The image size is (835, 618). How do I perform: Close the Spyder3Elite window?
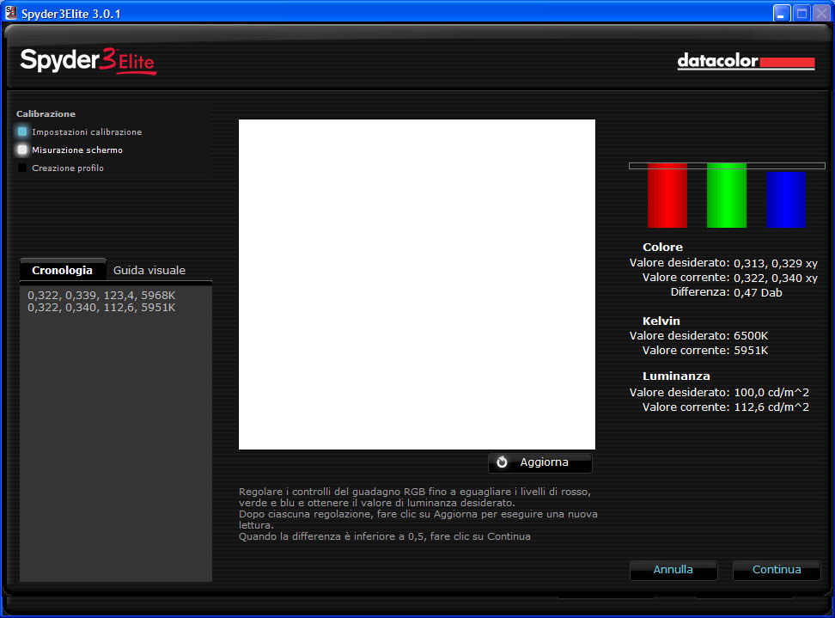coord(822,13)
